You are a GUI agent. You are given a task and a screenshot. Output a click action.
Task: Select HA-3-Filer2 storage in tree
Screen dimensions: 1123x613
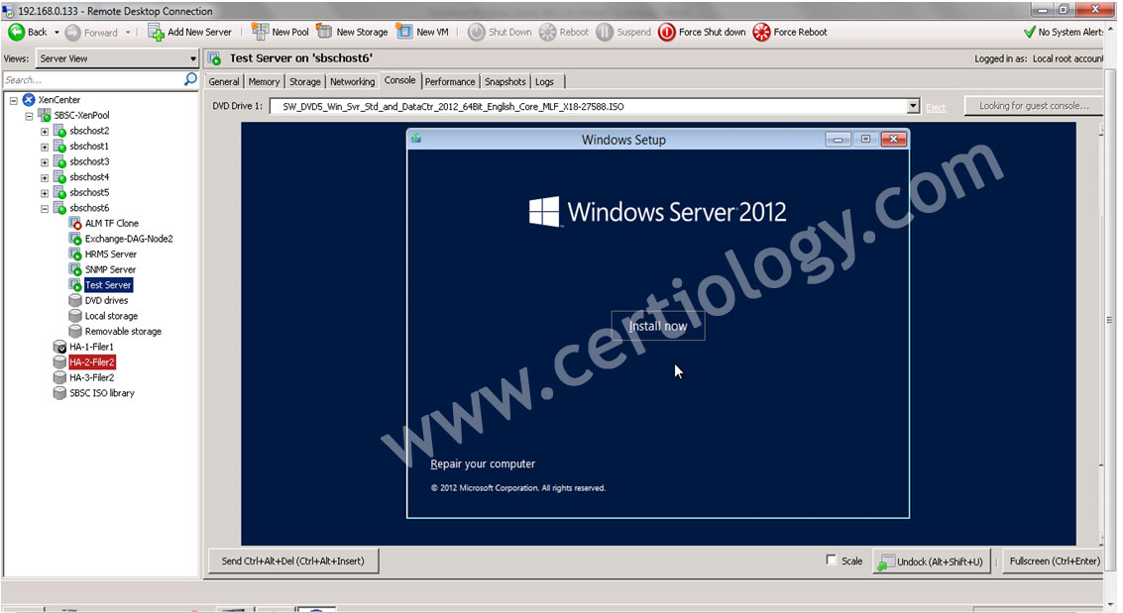coord(91,377)
